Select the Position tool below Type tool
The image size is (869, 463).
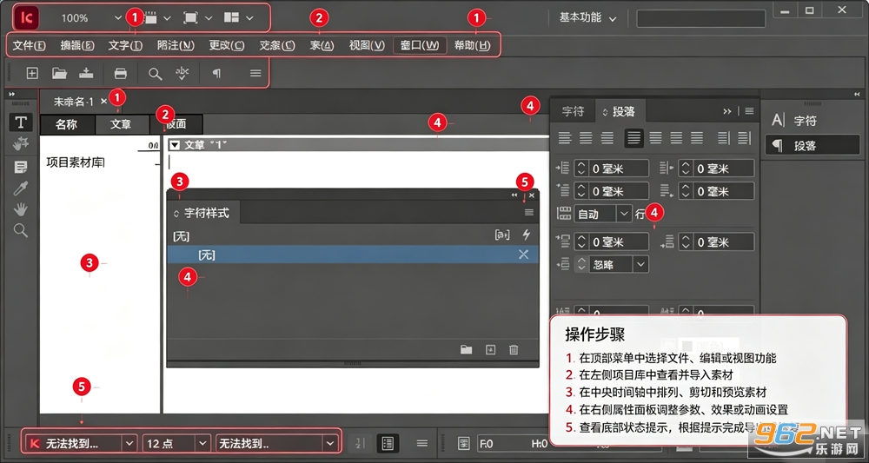pyautogui.click(x=21, y=144)
